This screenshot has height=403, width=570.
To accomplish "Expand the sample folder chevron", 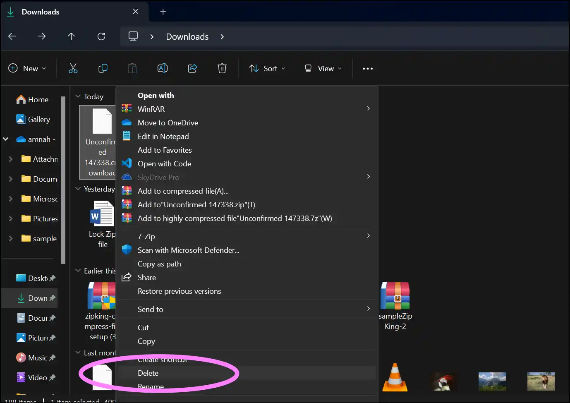I will pyautogui.click(x=11, y=239).
